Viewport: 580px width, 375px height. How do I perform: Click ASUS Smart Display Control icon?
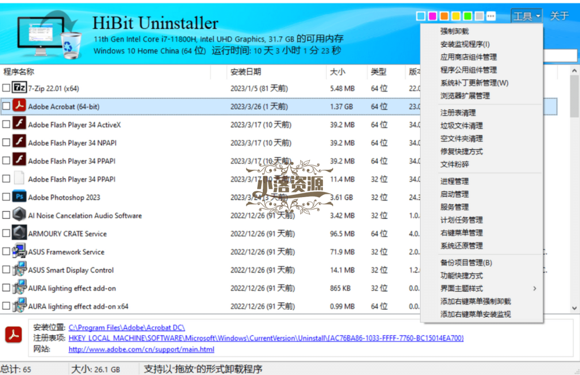pos(19,269)
